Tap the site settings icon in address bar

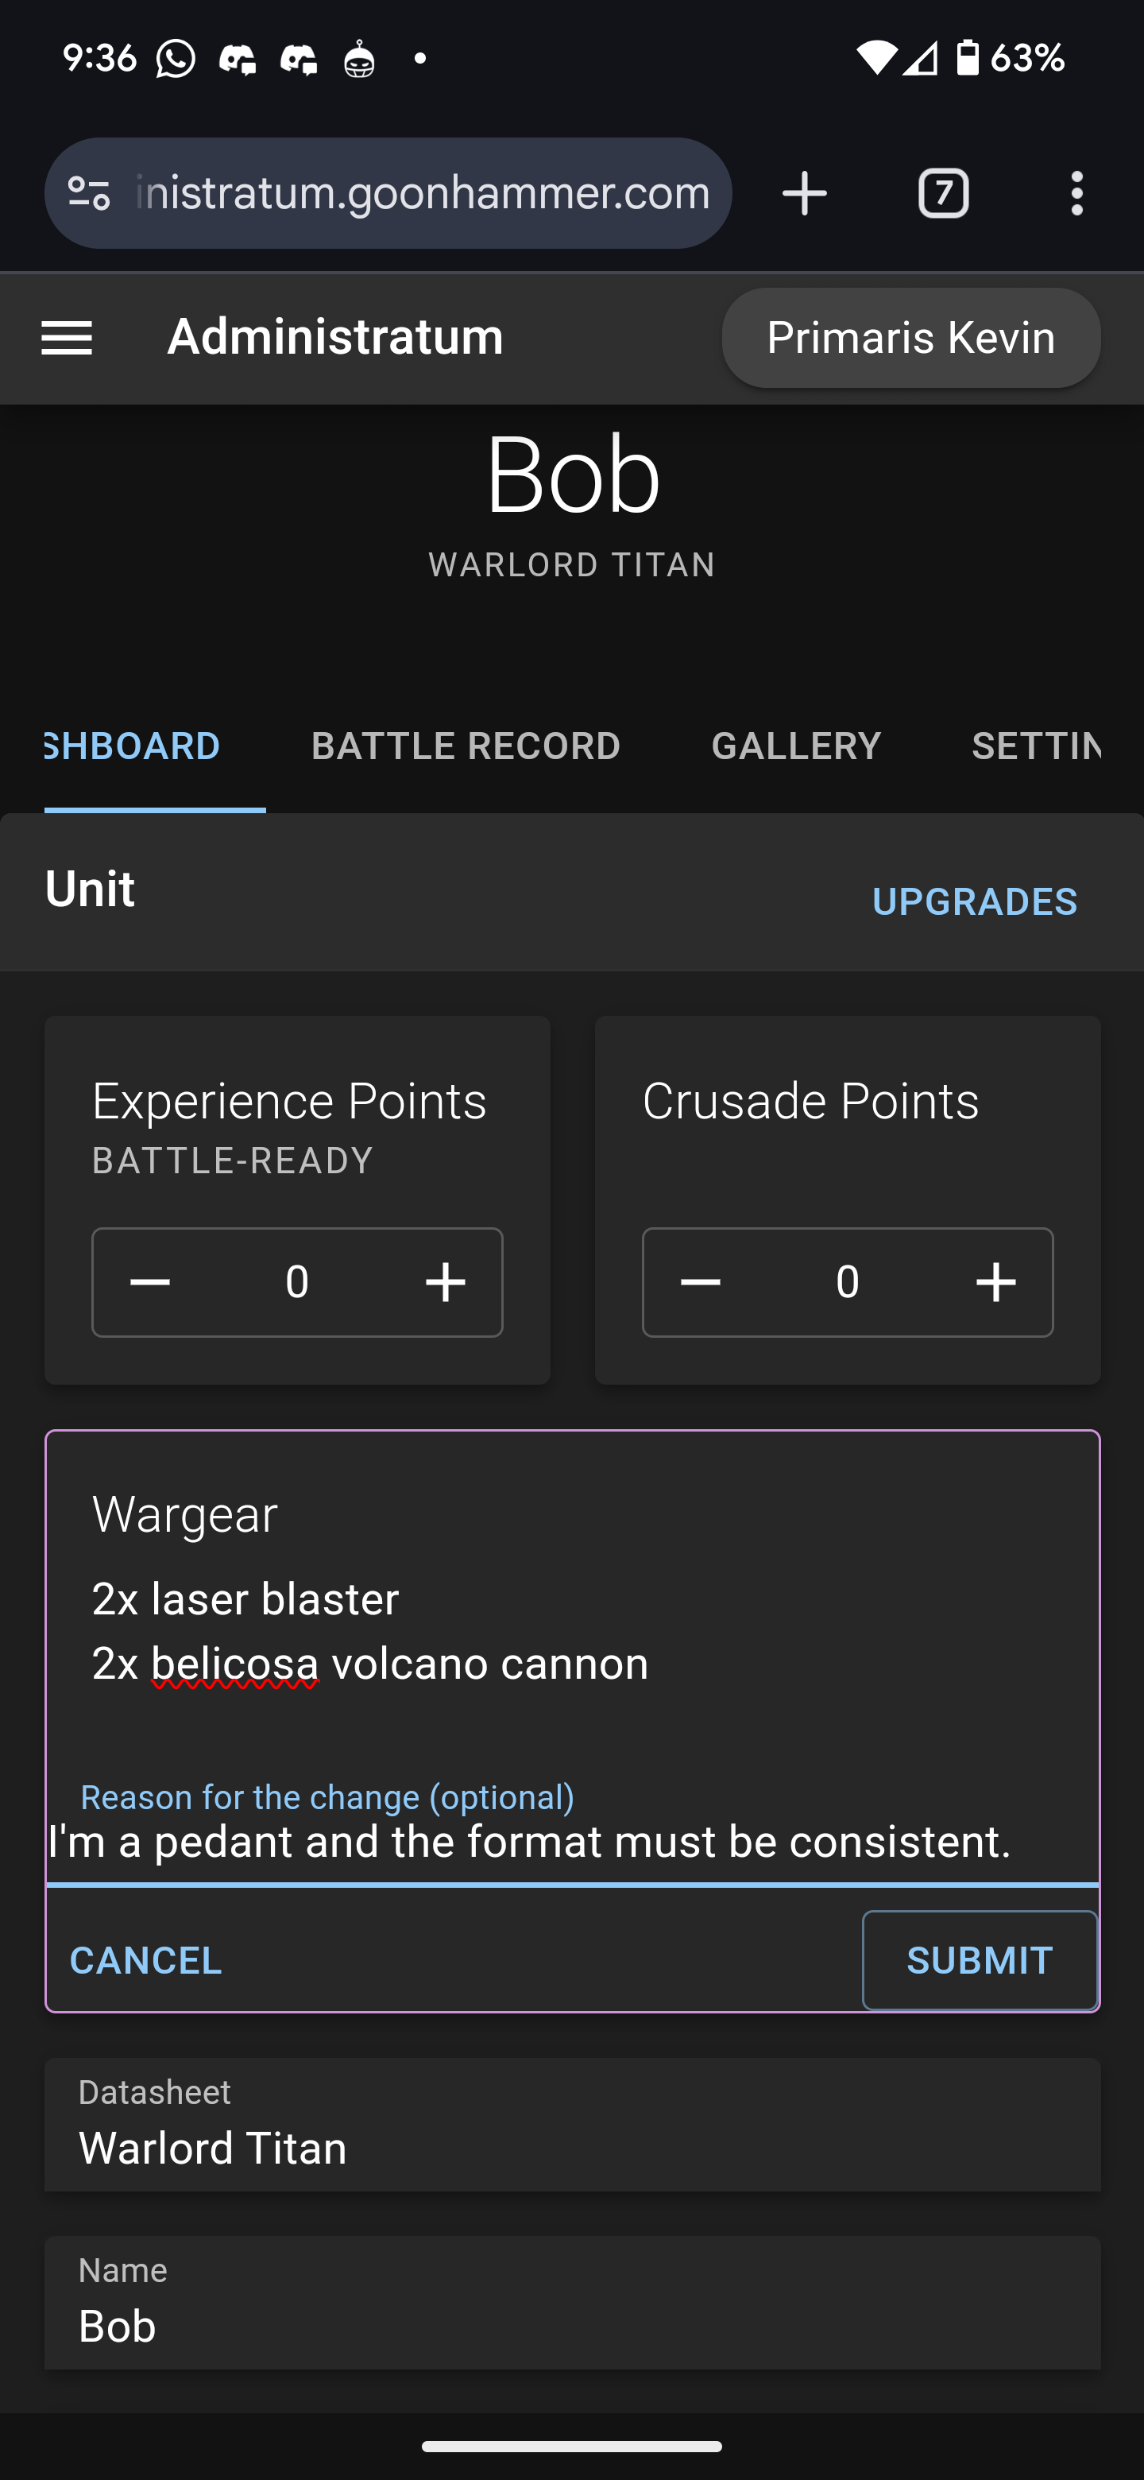90,193
